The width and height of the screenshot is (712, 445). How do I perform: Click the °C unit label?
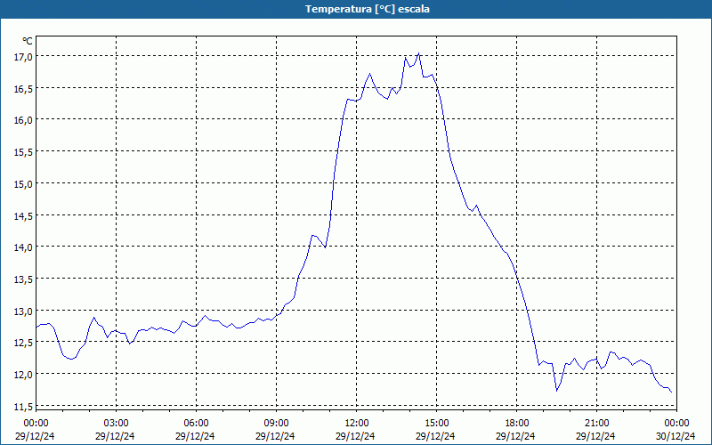[x=28, y=41]
